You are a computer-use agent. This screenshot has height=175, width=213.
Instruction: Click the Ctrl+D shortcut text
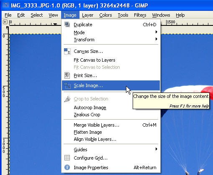tap(149, 25)
